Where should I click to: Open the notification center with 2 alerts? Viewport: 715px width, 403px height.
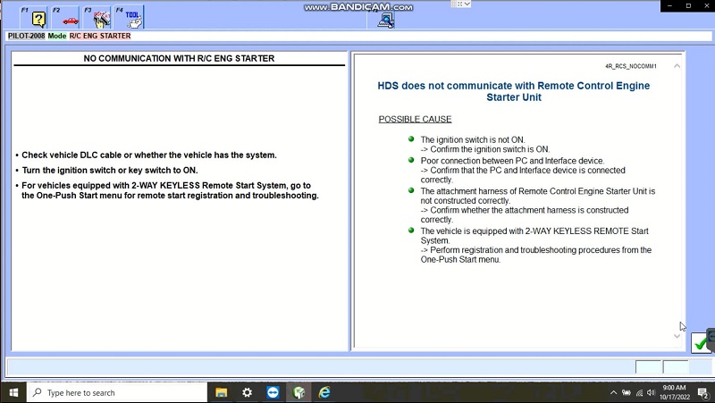pyautogui.click(x=702, y=392)
